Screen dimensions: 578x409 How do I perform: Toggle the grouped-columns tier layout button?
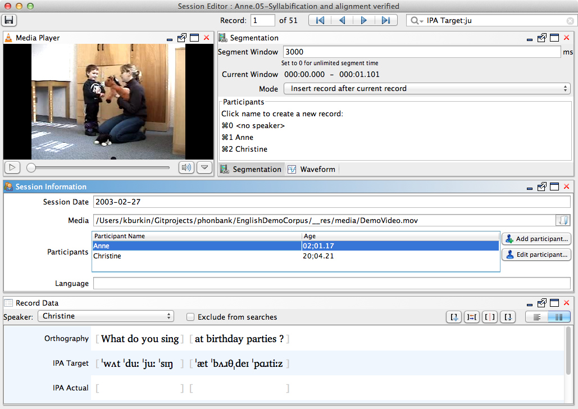pos(559,317)
